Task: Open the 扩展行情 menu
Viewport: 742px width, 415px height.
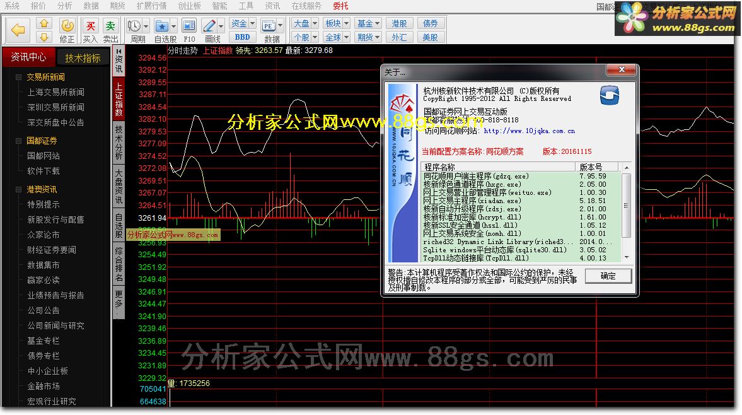Action: (x=151, y=6)
